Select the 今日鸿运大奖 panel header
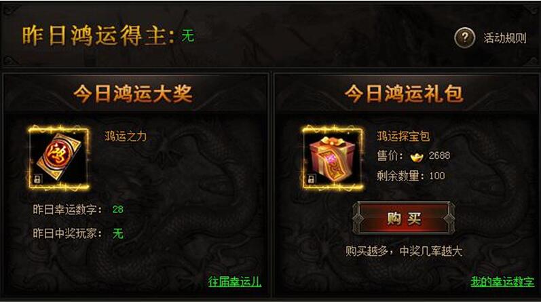Image resolution: width=541 pixels, height=302 pixels. pos(133,94)
